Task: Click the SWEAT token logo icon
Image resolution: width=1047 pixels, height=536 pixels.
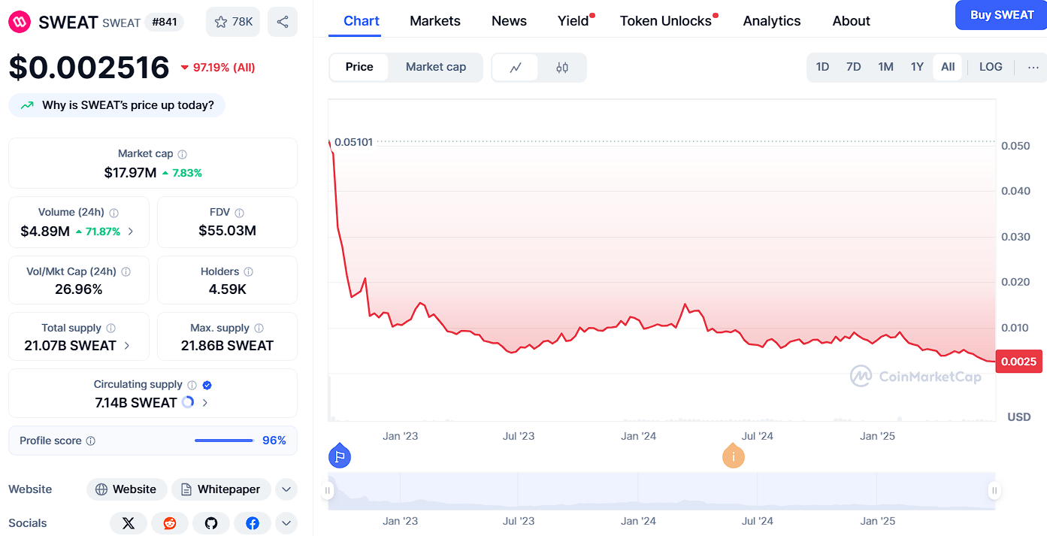Action: coord(20,22)
